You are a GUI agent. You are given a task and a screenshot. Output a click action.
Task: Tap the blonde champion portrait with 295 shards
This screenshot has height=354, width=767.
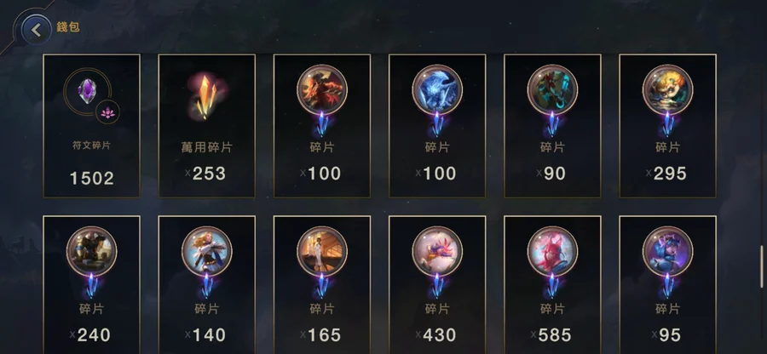[x=667, y=90]
